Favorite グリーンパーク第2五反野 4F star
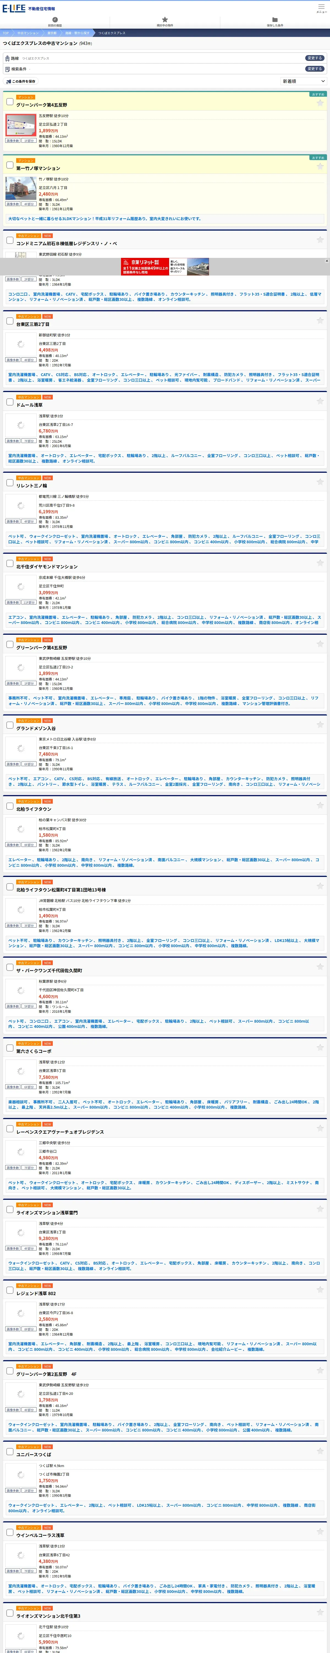The width and height of the screenshot is (330, 1653). pos(320,1371)
